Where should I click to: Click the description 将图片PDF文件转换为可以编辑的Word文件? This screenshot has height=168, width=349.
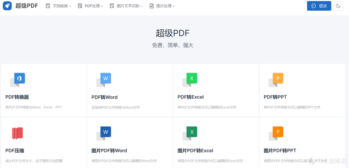click(124, 161)
